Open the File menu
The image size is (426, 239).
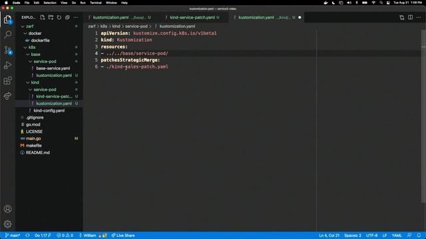pos(27,3)
